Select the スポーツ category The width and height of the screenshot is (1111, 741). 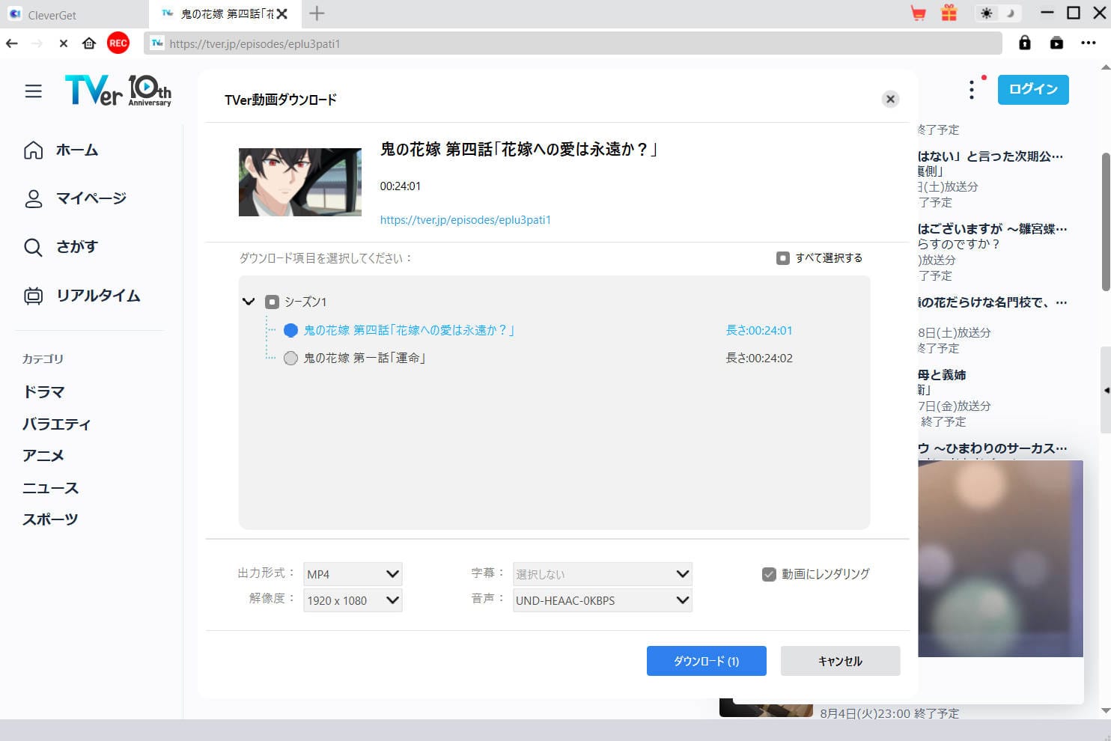(x=50, y=519)
